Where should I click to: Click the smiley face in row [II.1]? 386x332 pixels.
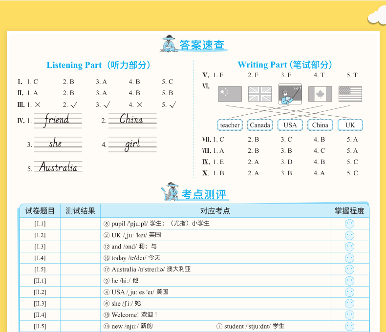pos(349,281)
